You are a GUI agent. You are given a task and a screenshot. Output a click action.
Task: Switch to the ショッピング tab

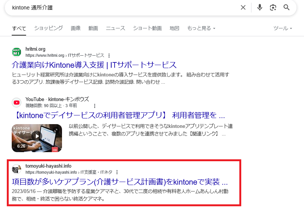click(x=48, y=28)
